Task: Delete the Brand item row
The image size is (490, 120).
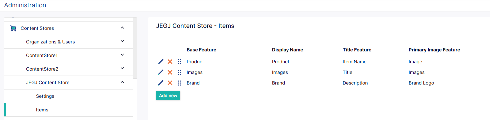Action: pyautogui.click(x=170, y=83)
